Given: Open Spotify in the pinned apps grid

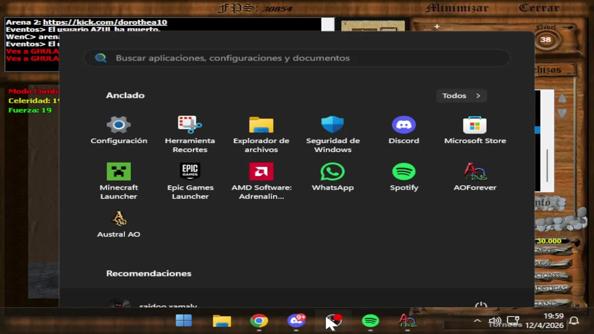Looking at the screenshot, I should (404, 177).
